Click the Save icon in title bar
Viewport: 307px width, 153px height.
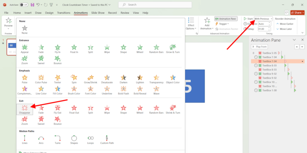click(33, 5)
